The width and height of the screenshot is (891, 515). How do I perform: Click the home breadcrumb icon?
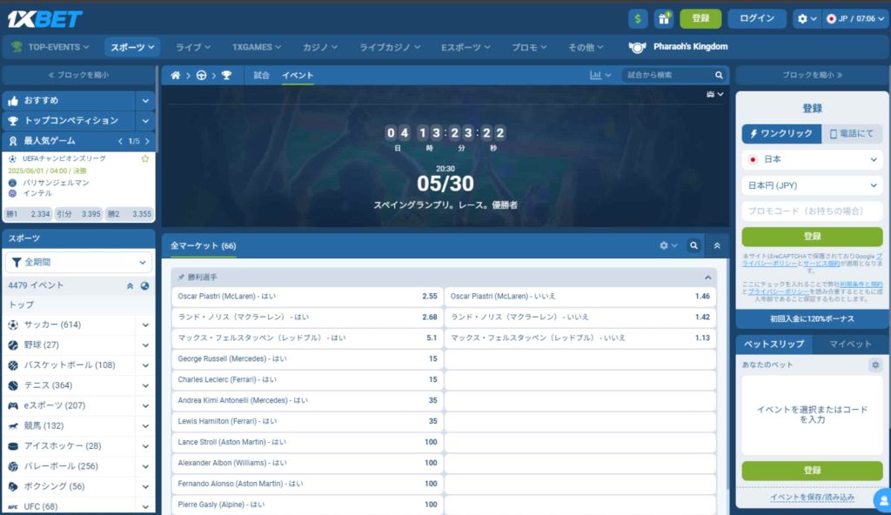click(x=176, y=75)
